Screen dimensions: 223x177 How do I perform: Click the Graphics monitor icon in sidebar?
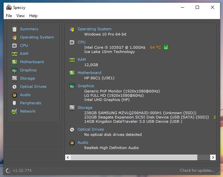[14, 70]
